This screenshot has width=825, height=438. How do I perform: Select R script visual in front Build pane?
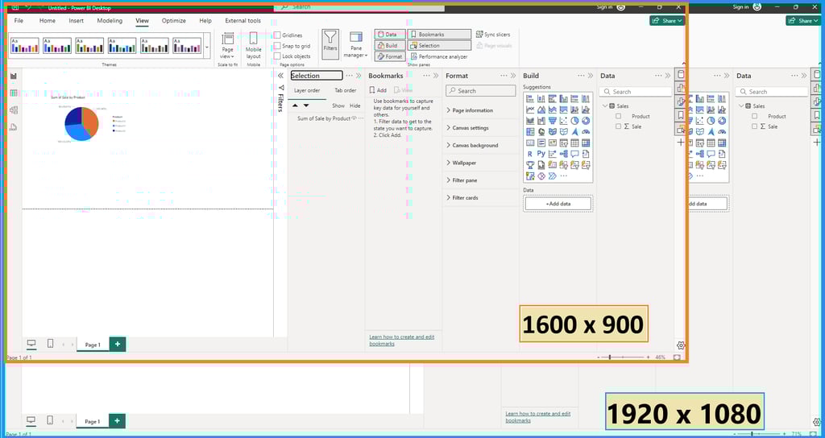click(530, 154)
